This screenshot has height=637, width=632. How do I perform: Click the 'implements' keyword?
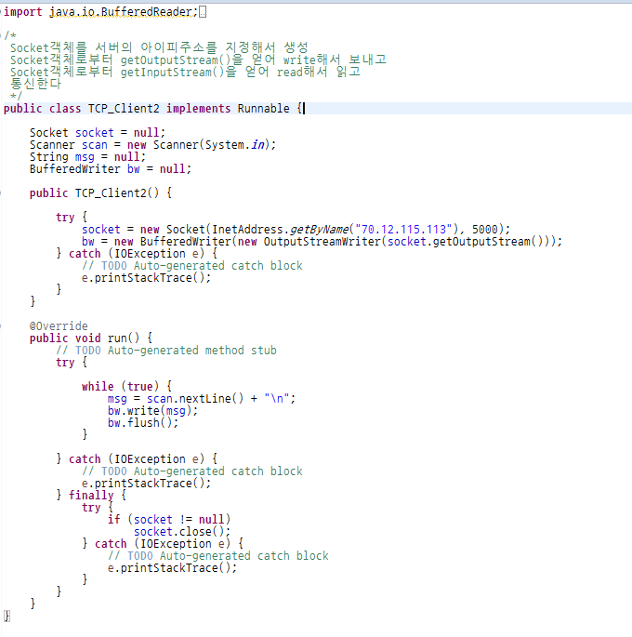pos(198,109)
